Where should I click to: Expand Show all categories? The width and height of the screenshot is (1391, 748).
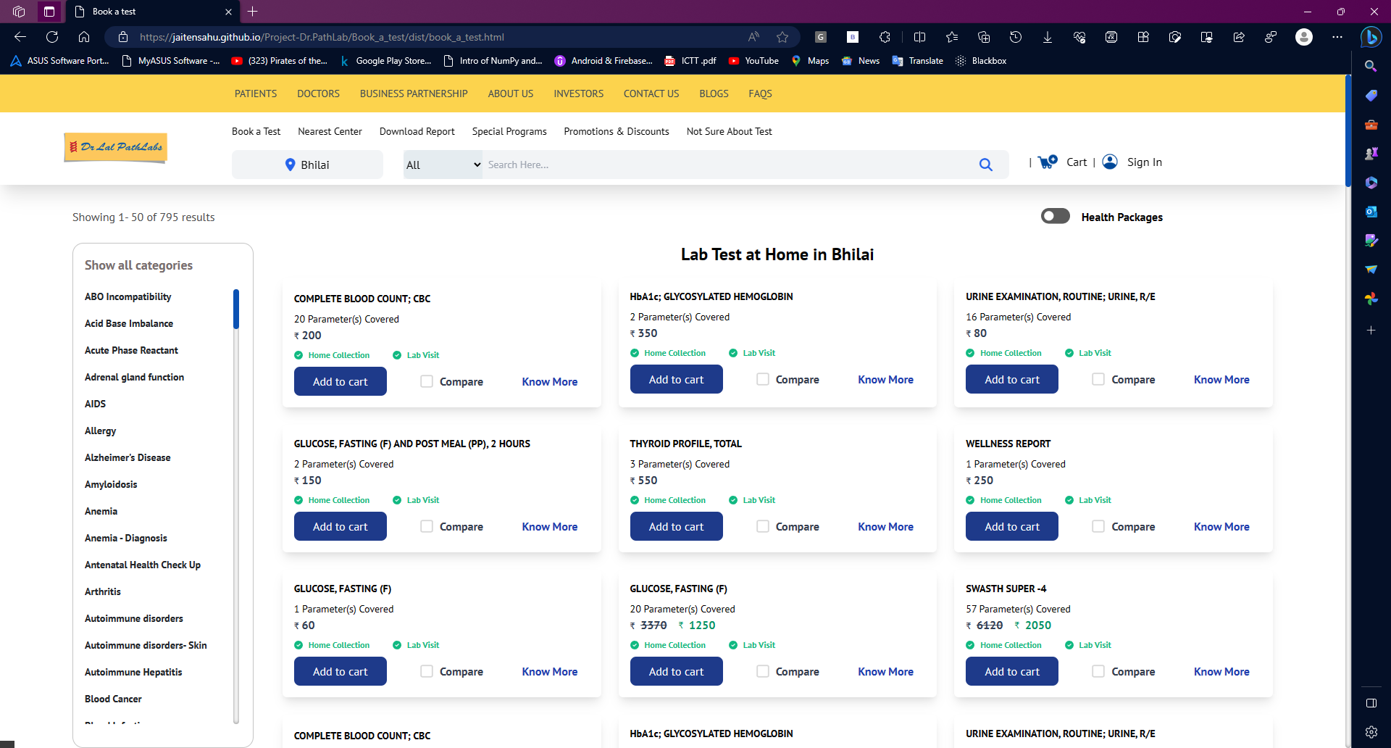138,265
